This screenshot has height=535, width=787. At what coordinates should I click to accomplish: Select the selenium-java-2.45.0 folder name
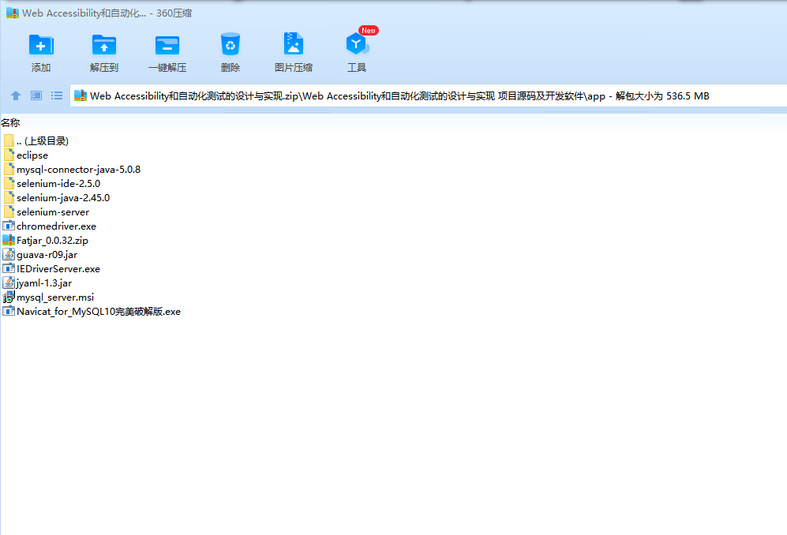63,198
